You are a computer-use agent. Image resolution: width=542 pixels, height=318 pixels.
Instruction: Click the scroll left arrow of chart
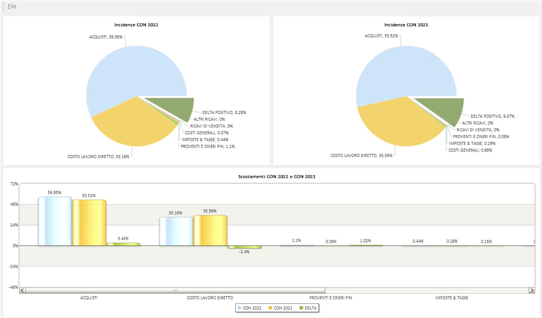point(22,290)
